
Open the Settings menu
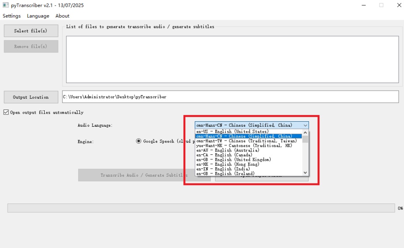[12, 16]
